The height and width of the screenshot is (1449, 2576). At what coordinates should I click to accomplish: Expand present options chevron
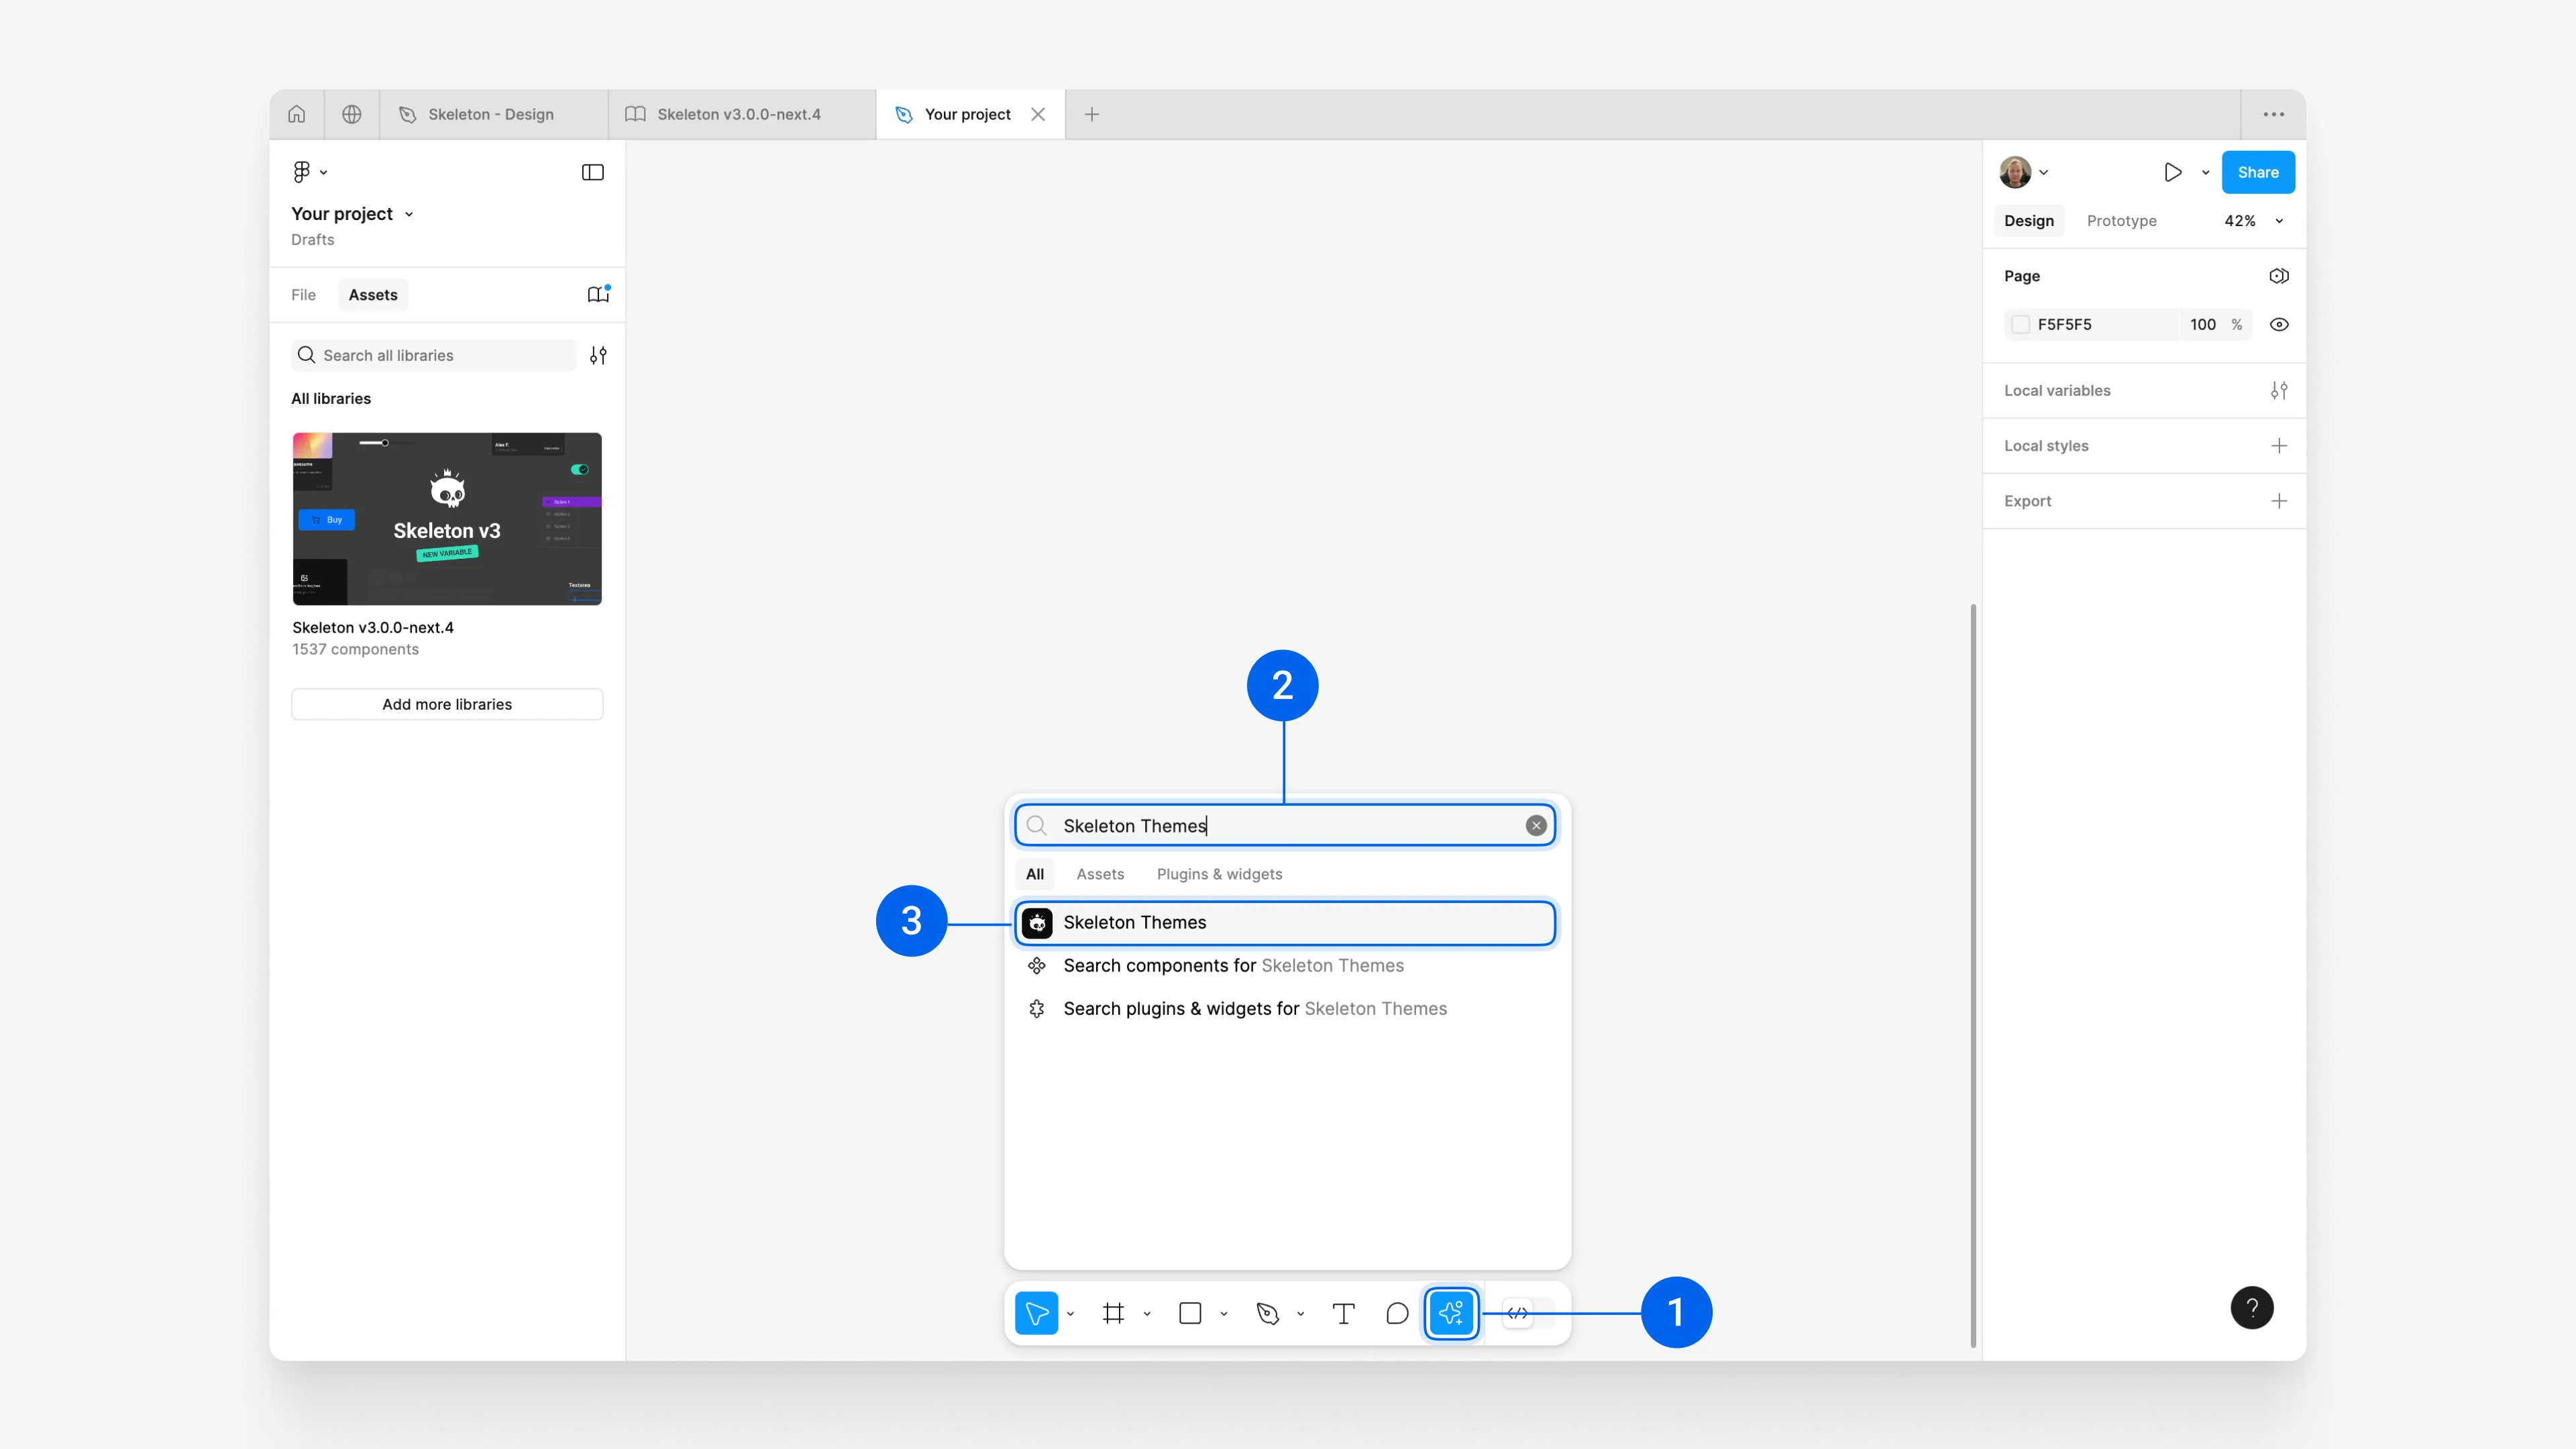click(2205, 172)
